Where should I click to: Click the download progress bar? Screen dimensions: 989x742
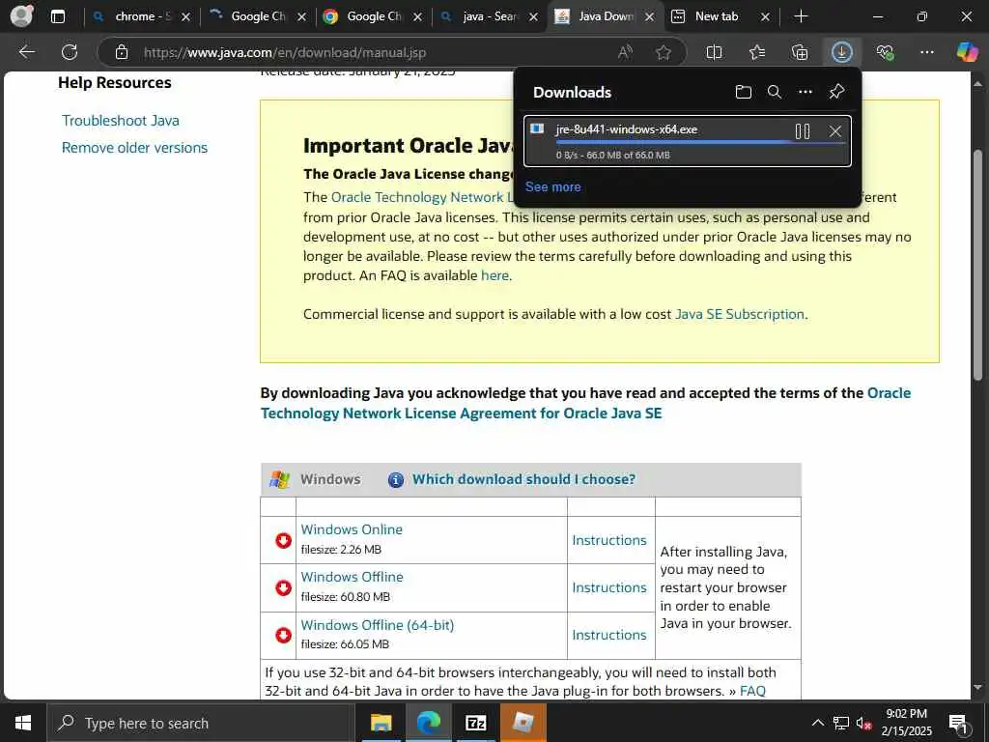tap(701, 143)
